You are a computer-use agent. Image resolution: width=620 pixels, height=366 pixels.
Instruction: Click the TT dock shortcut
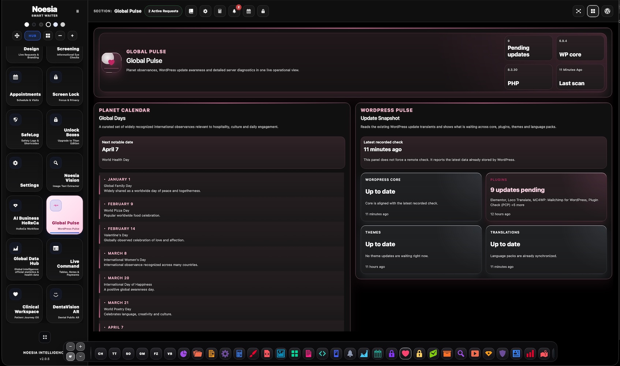click(x=115, y=354)
